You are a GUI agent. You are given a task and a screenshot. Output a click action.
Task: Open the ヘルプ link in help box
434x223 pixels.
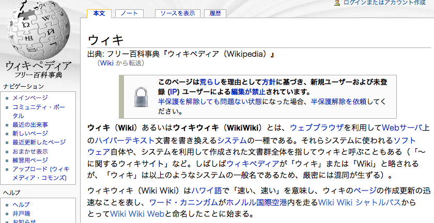(21, 205)
